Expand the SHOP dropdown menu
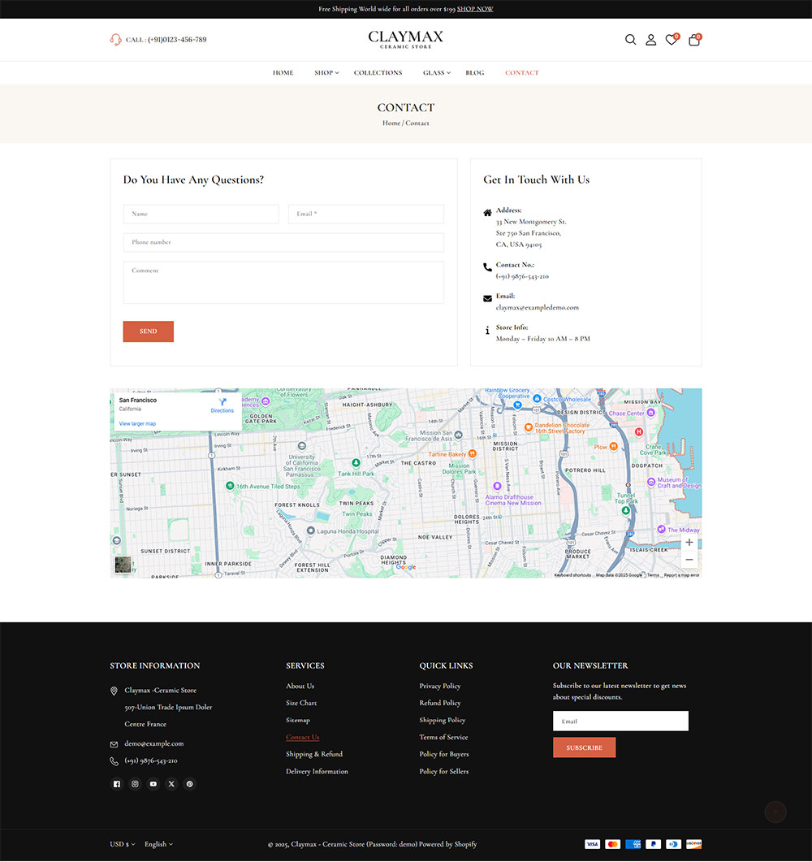812x862 pixels. pos(326,72)
